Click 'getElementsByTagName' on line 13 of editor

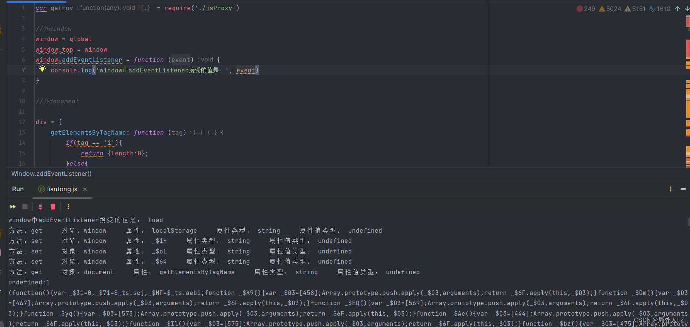click(88, 133)
